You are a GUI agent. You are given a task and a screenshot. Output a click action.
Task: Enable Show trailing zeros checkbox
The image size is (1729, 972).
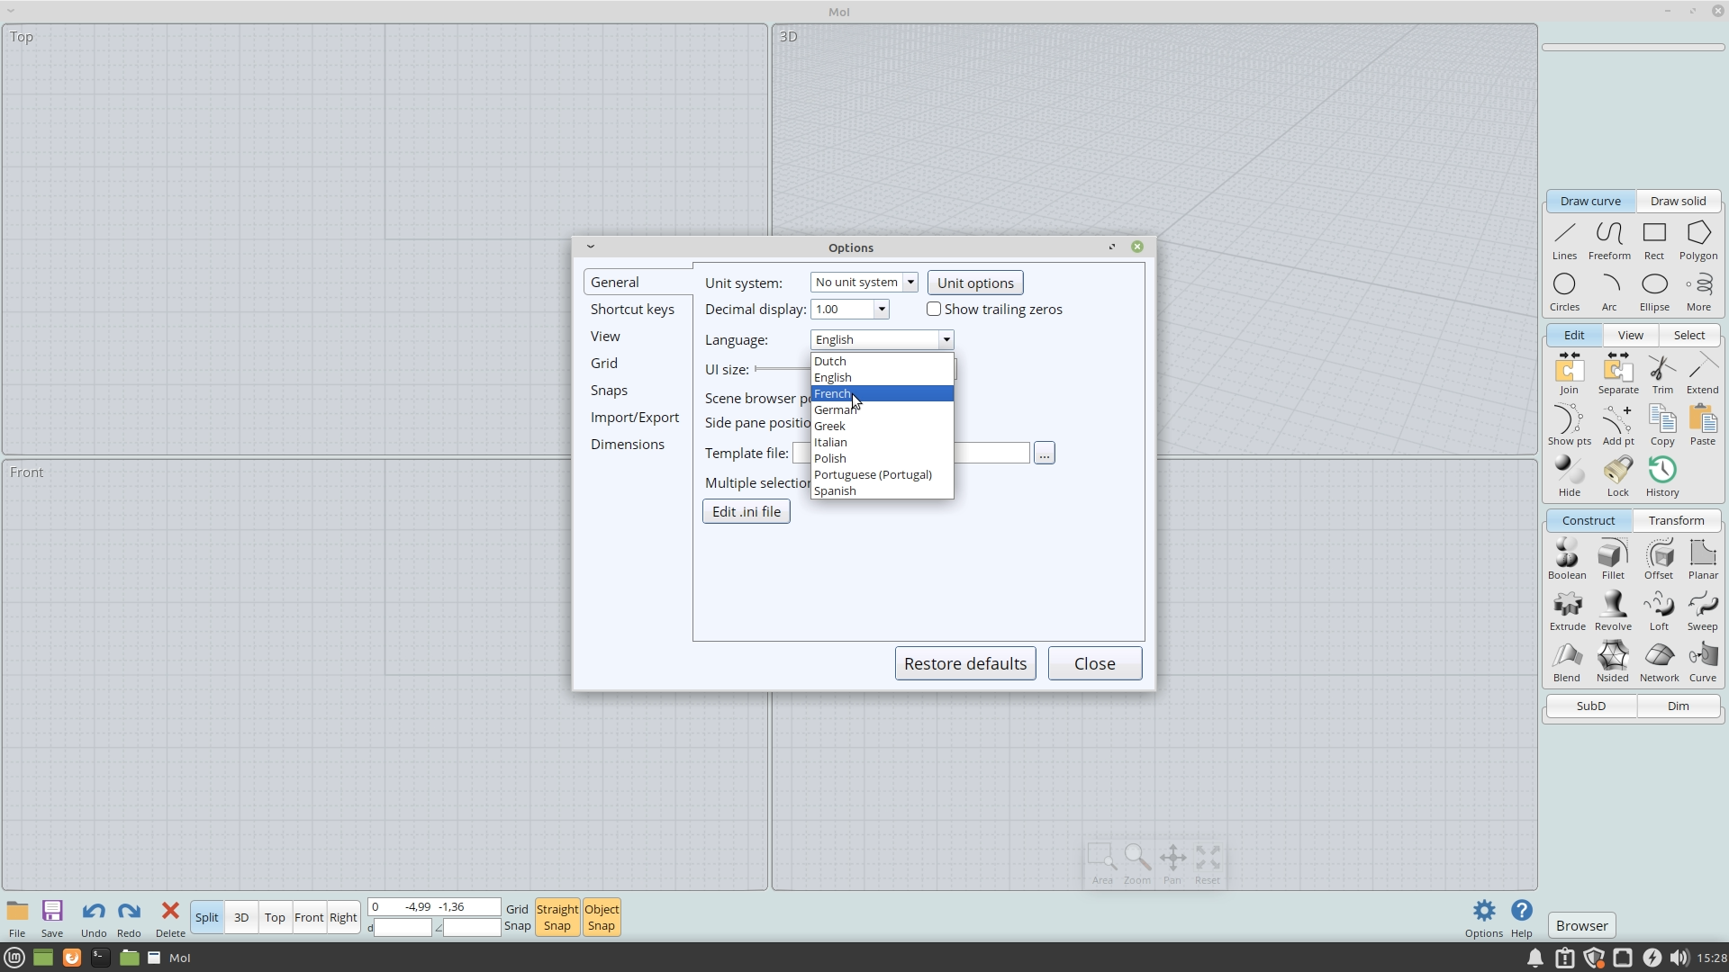(x=934, y=309)
